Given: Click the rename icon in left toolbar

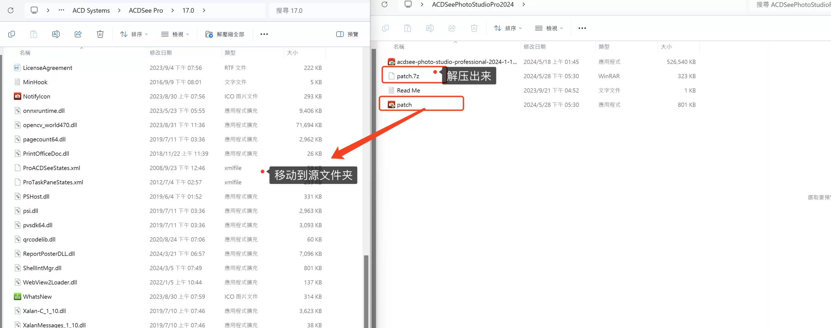Looking at the screenshot, I should [56, 34].
